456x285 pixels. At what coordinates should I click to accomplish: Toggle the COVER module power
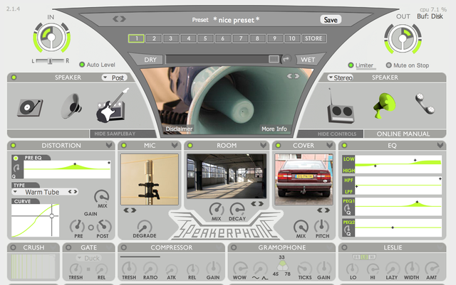point(279,146)
